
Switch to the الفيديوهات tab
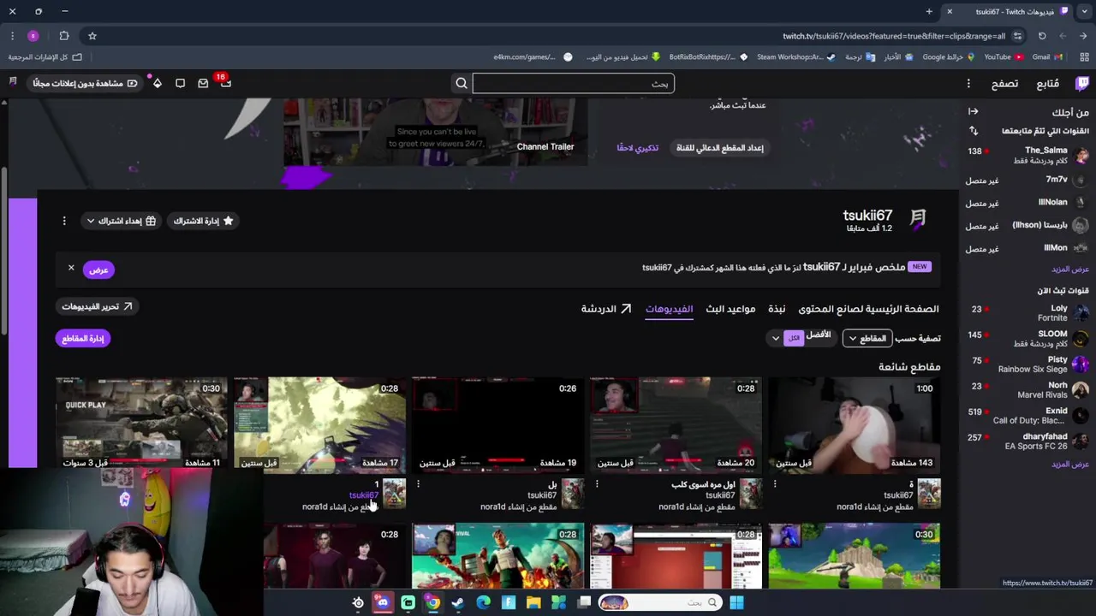(x=669, y=309)
